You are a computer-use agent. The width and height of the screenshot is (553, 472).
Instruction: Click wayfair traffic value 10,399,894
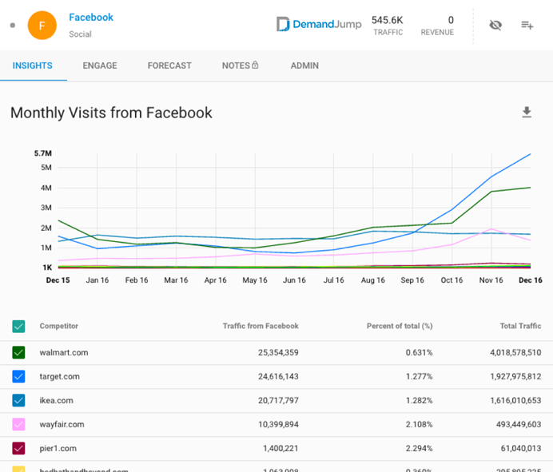point(278,424)
